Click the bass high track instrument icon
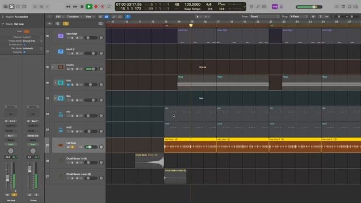The image size is (361, 203). click(60, 36)
